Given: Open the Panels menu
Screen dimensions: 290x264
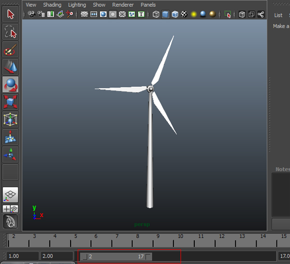Looking at the screenshot, I should (x=148, y=5).
